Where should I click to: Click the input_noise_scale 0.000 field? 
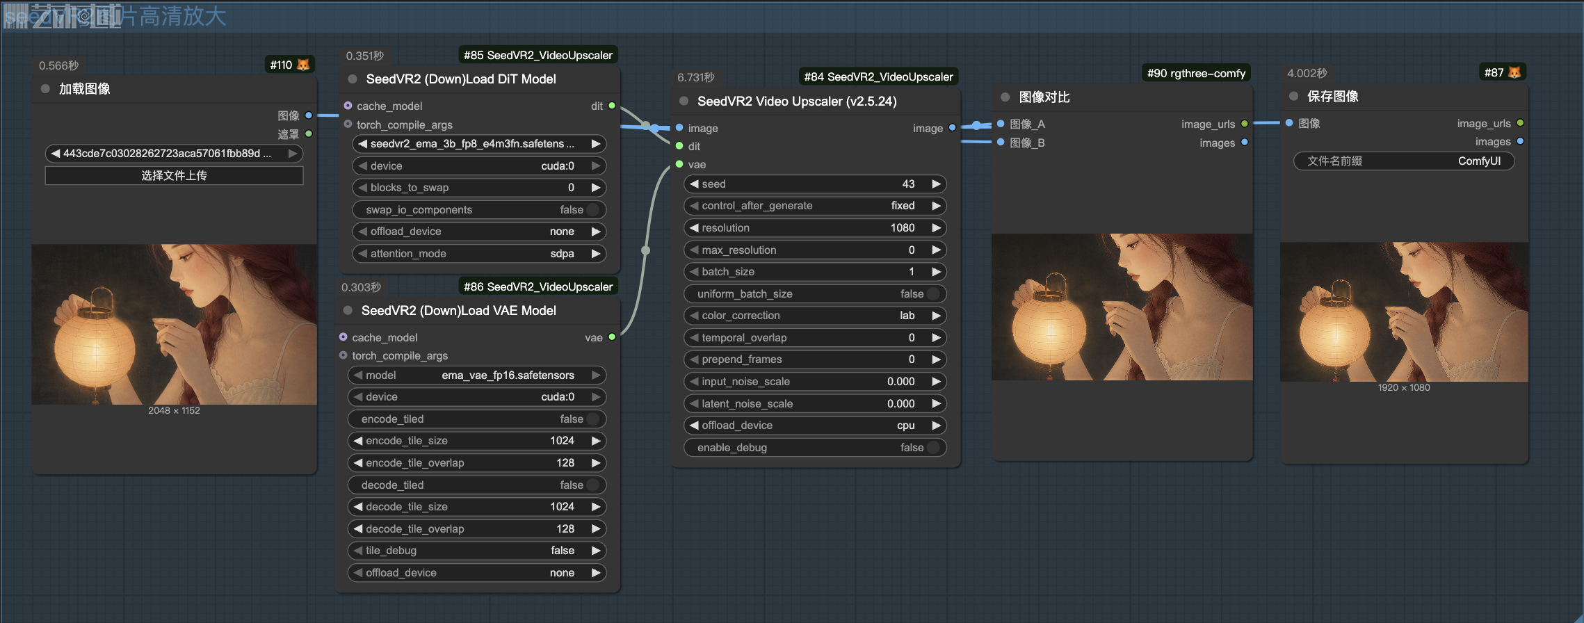[x=815, y=382]
